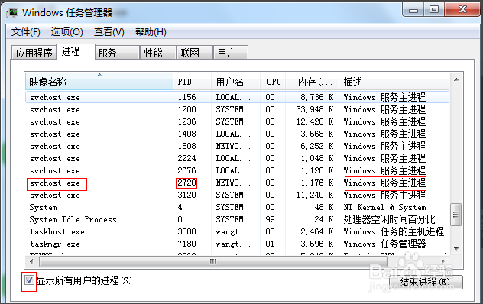This screenshot has height=304, width=483.
Task: Sort by 用户名 column header
Action: click(x=236, y=82)
